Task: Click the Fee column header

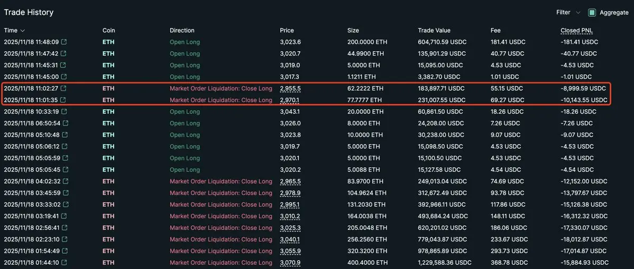Action: (x=495, y=30)
